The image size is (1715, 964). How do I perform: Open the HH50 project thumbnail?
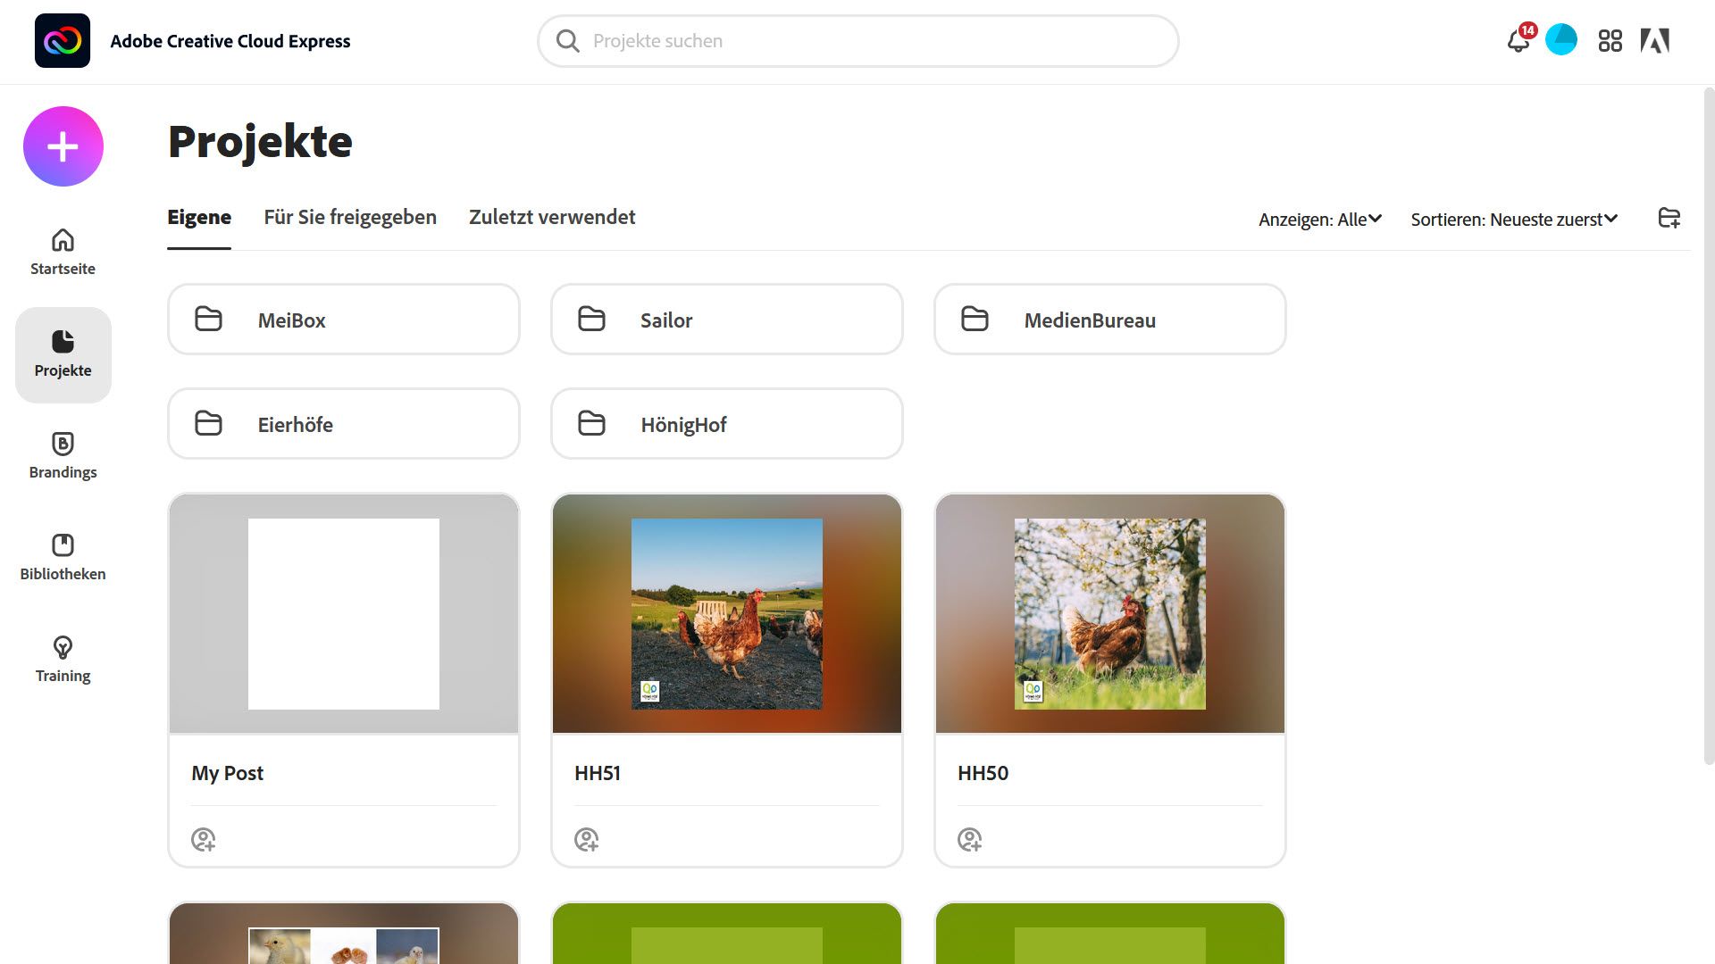tap(1109, 614)
